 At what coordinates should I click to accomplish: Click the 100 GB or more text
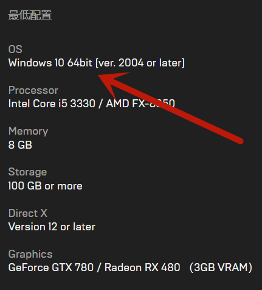coord(45,186)
